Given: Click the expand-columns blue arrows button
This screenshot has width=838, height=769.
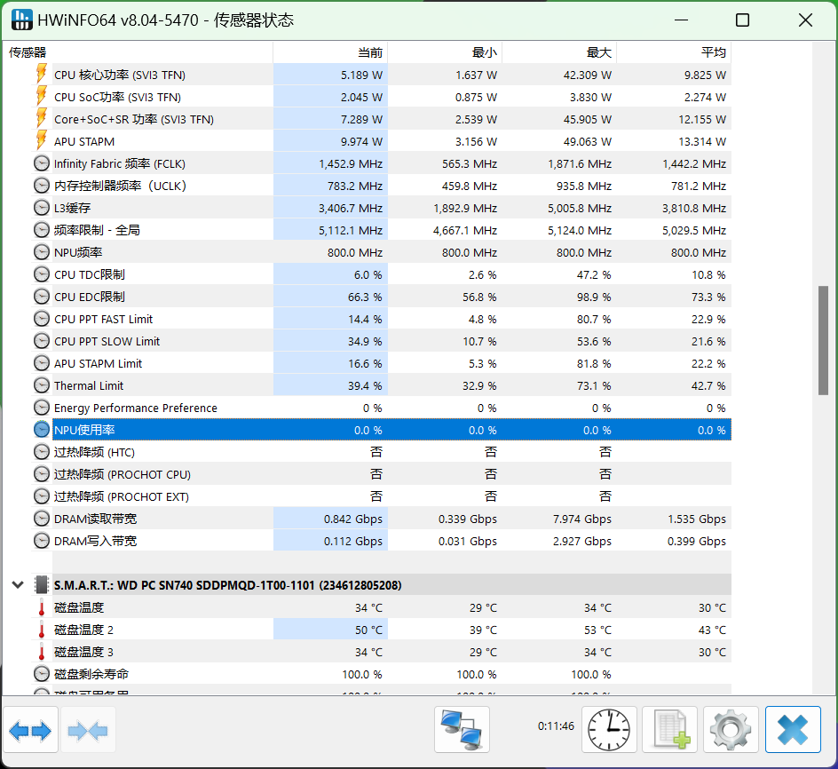Looking at the screenshot, I should (x=30, y=730).
